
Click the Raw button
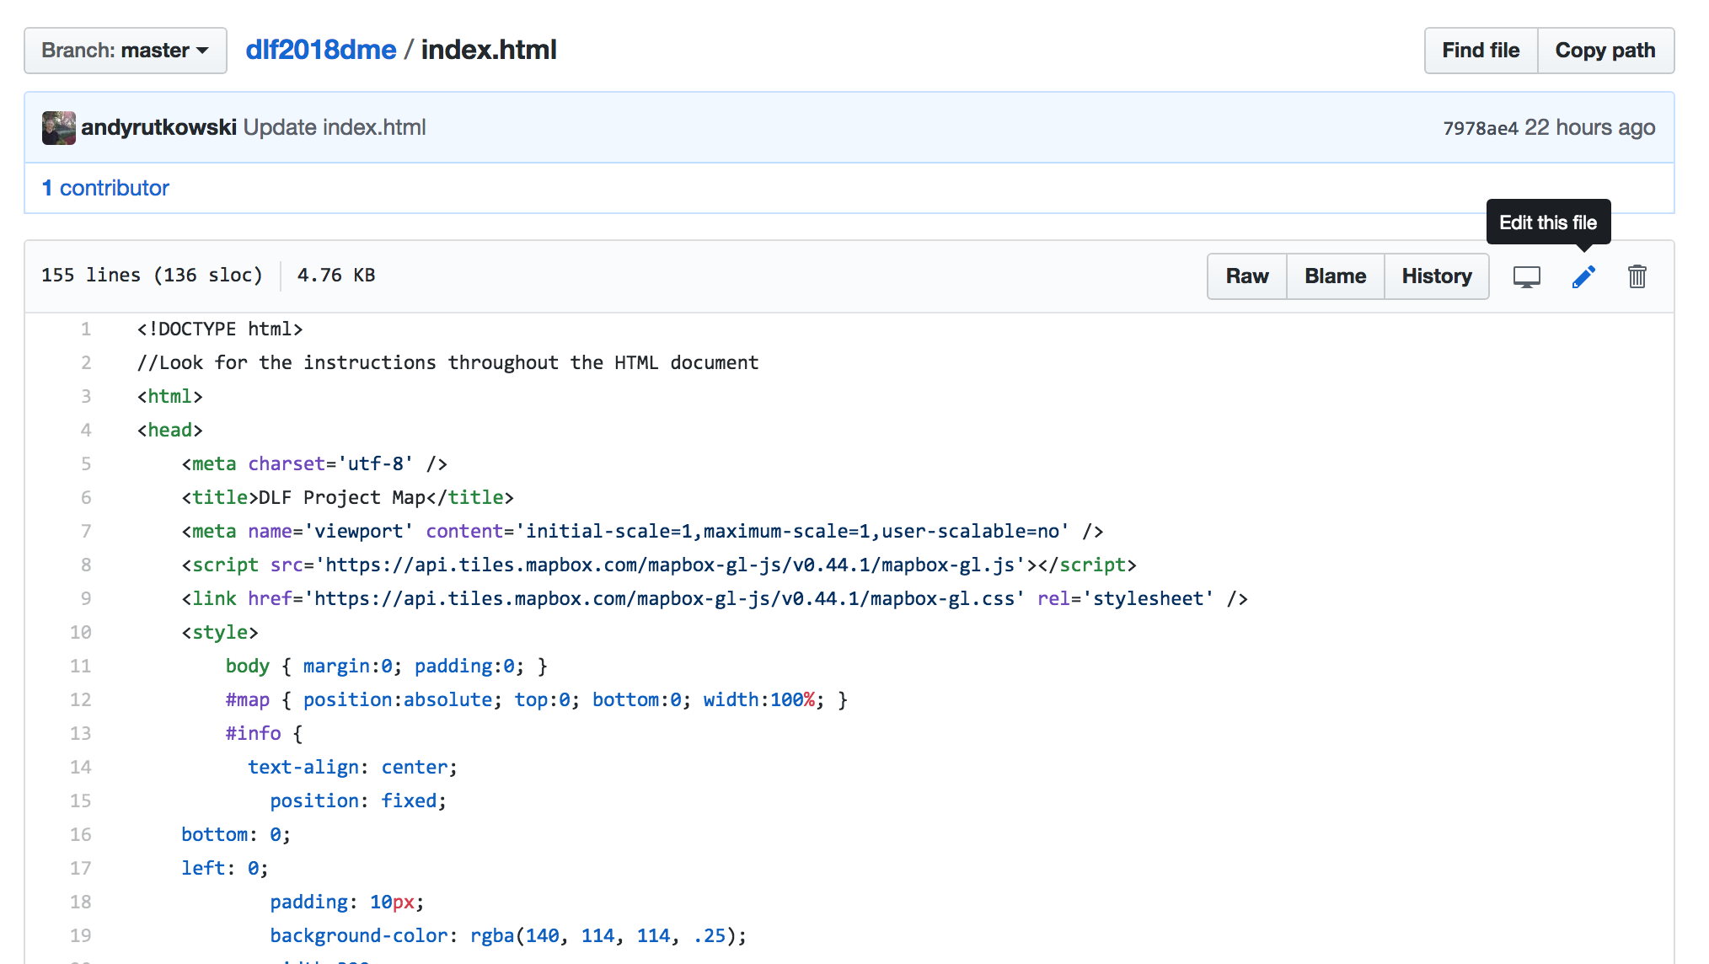(x=1246, y=276)
